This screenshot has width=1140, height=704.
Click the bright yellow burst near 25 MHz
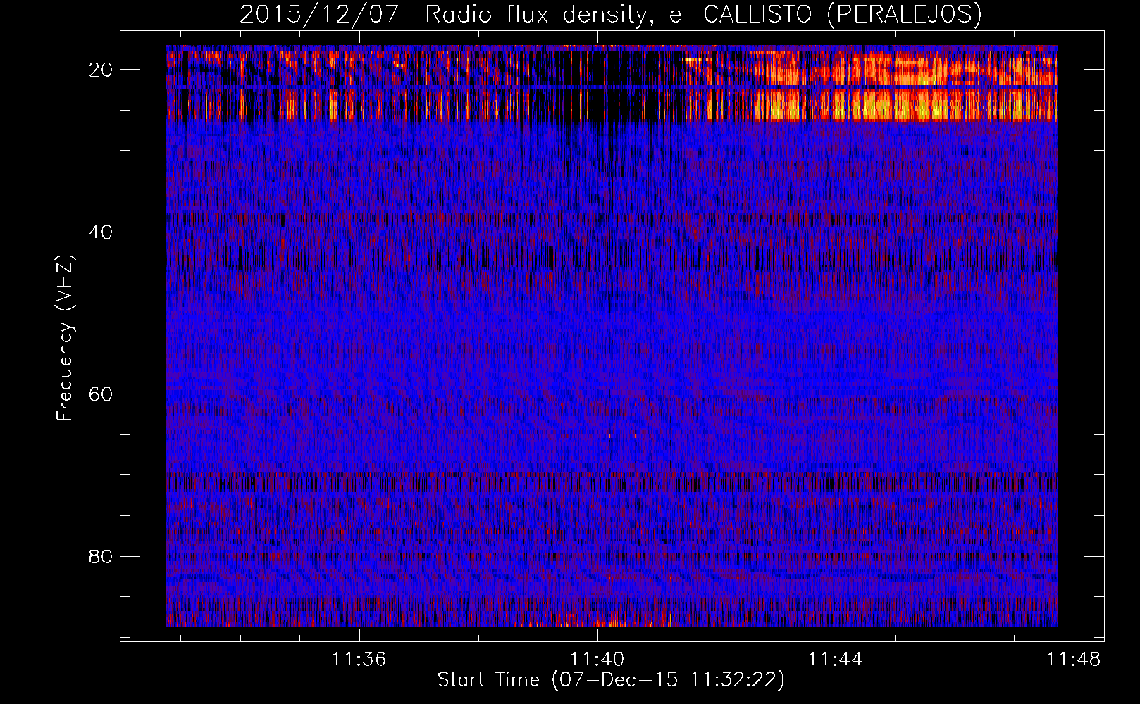coord(905,105)
